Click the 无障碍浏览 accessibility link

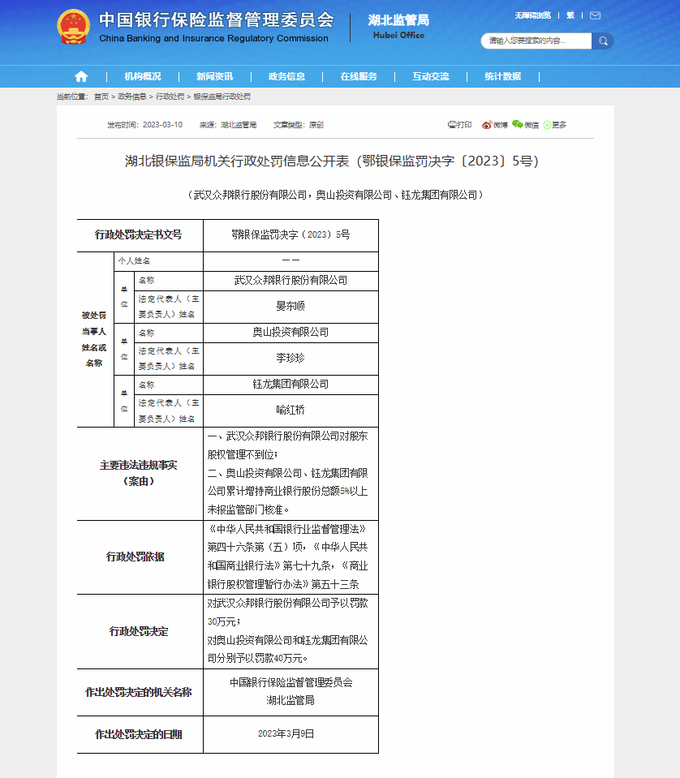point(532,15)
